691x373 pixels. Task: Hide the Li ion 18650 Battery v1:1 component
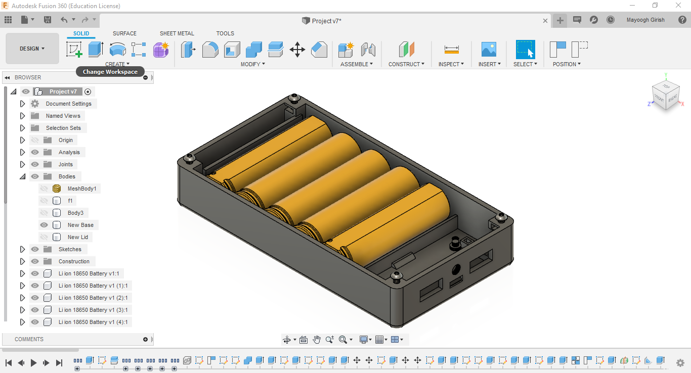pyautogui.click(x=35, y=273)
